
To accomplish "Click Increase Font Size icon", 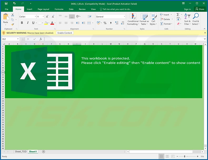I will coord(47,17).
